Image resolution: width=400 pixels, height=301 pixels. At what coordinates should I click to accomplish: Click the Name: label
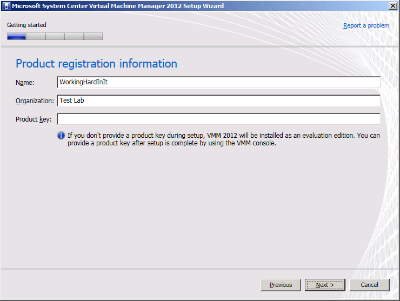click(x=25, y=82)
